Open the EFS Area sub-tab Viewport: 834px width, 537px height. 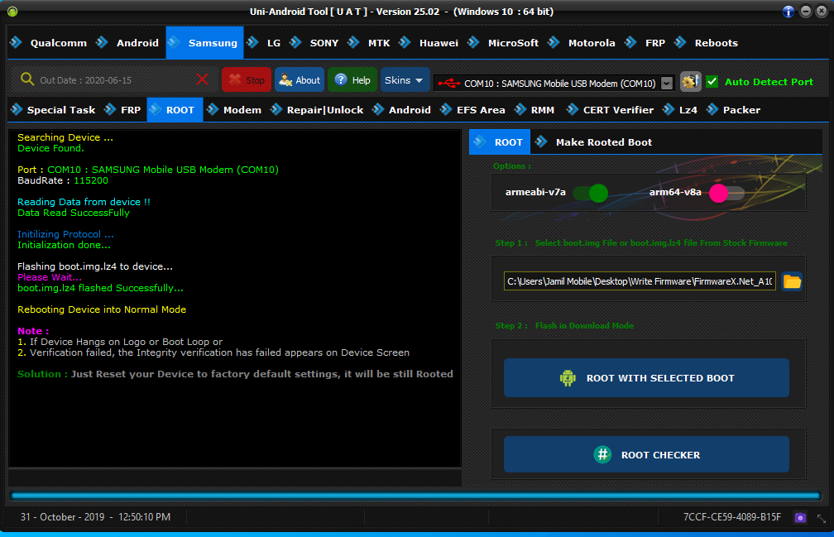point(473,110)
